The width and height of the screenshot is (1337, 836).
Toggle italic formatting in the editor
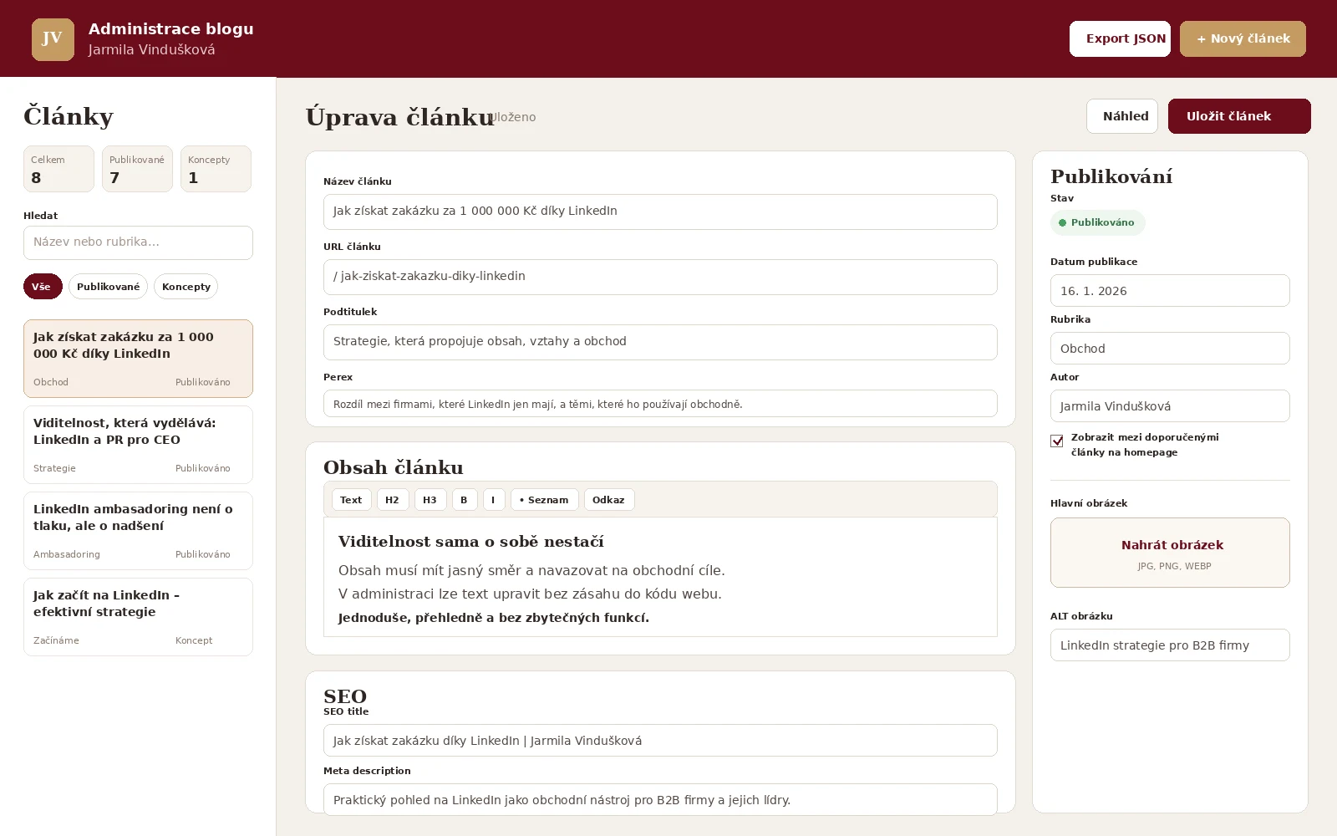click(x=494, y=500)
